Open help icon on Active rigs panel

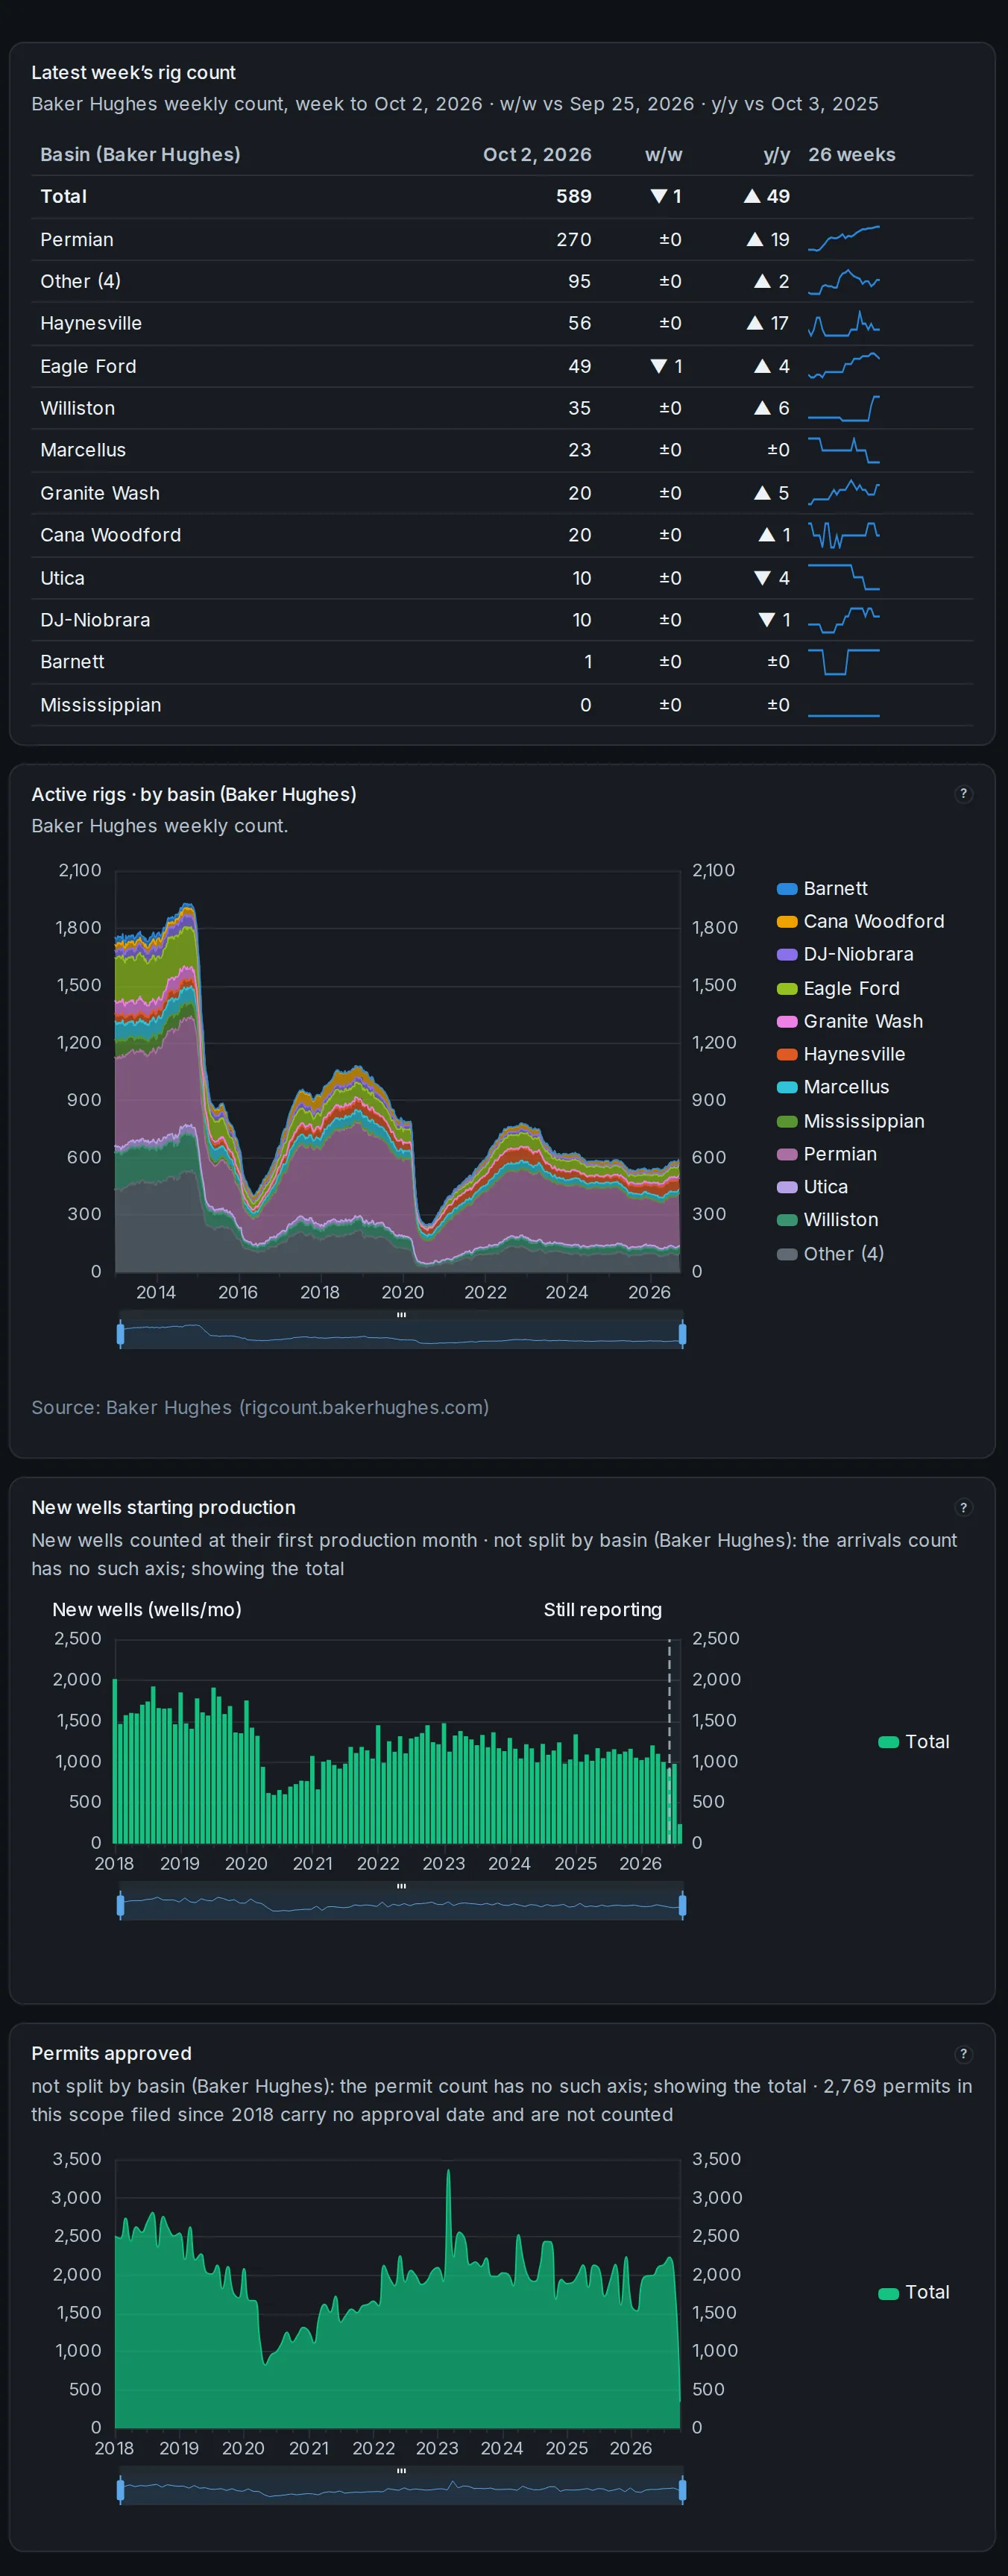click(963, 794)
